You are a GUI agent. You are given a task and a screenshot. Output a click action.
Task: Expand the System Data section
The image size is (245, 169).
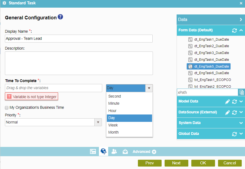tap(241, 123)
